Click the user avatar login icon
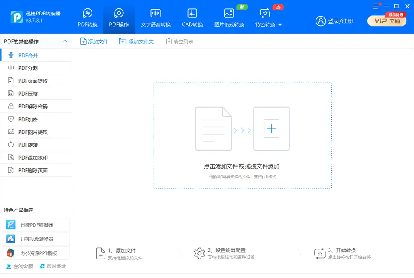 [320, 21]
